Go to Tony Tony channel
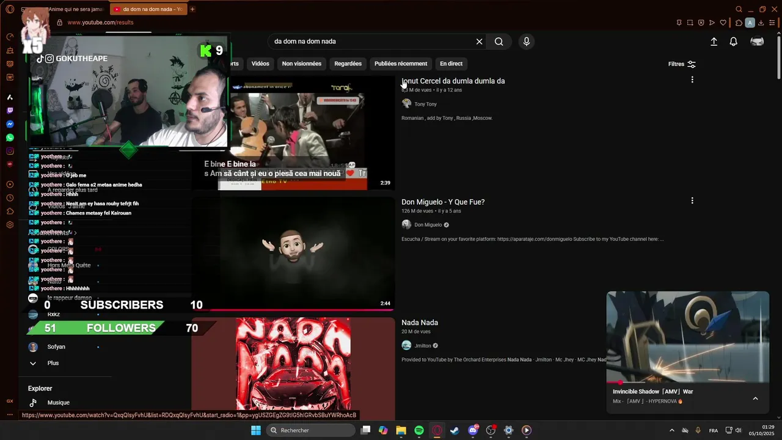The width and height of the screenshot is (782, 440). 426,104
